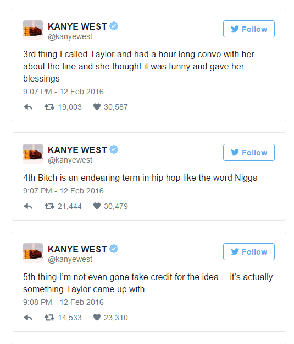
Task: Open @kanyewest handle in third tweet
Action: coord(70,259)
